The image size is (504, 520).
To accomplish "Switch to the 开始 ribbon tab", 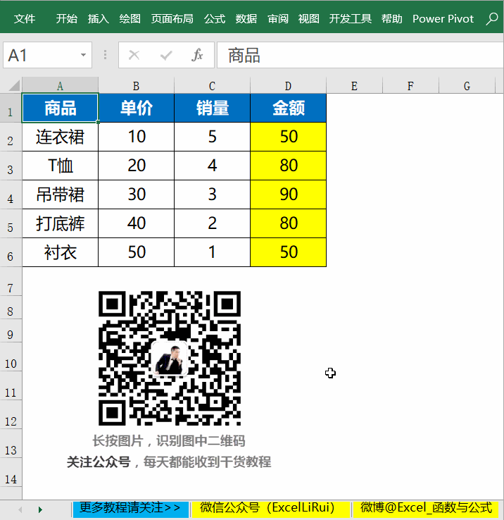I will coord(66,18).
